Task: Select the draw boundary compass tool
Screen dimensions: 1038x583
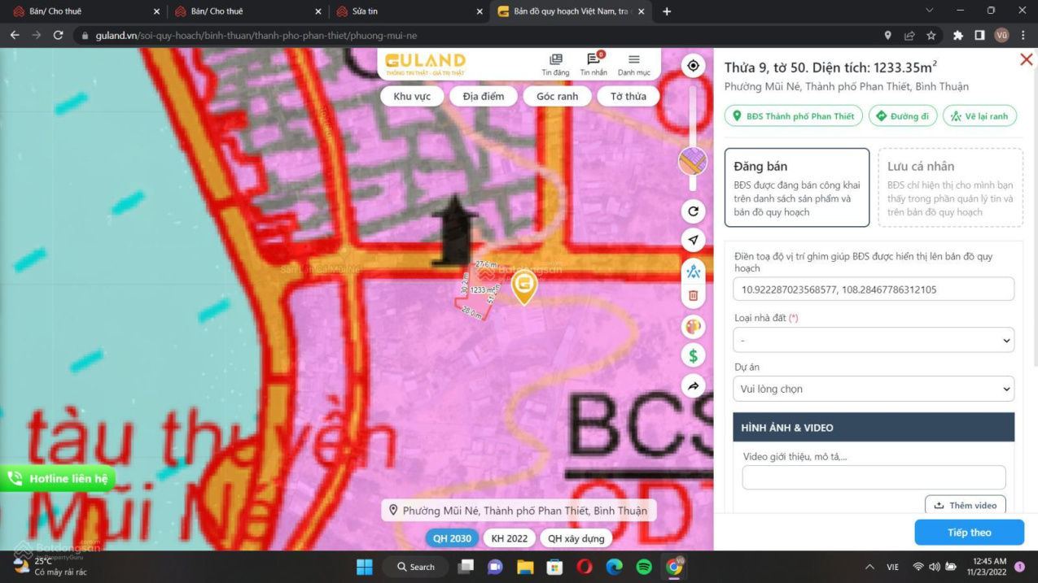Action: coord(693,272)
